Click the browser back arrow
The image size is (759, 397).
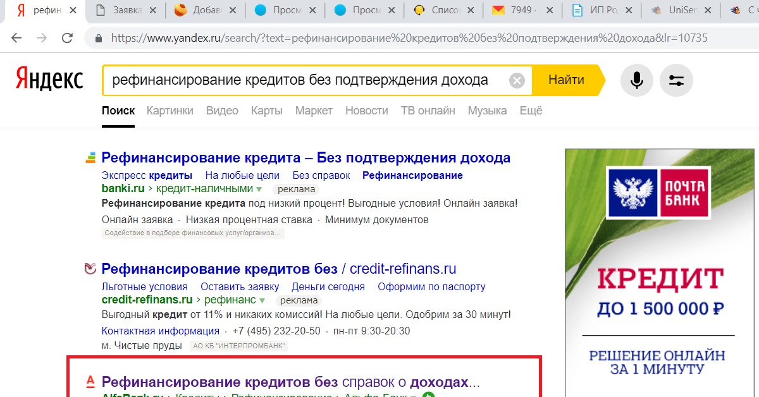16,38
